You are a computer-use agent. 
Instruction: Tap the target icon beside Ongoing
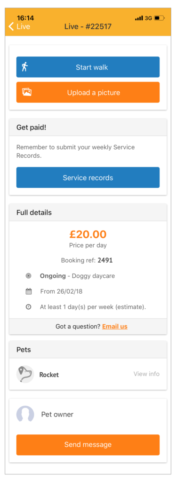pos(29,276)
